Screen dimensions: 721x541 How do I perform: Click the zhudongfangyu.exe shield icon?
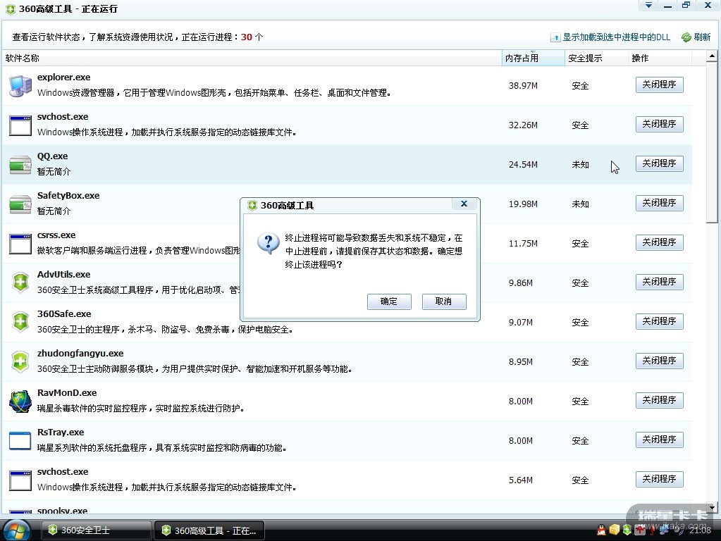point(20,361)
